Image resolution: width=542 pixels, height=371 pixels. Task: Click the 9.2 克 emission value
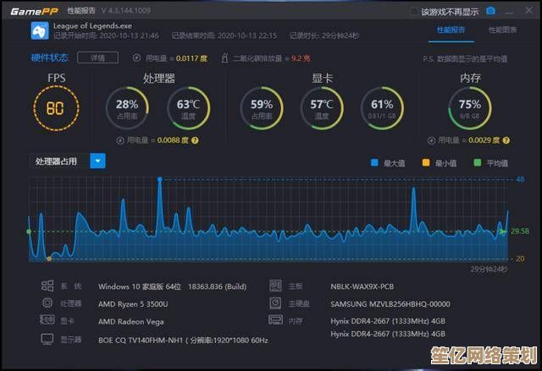(301, 58)
